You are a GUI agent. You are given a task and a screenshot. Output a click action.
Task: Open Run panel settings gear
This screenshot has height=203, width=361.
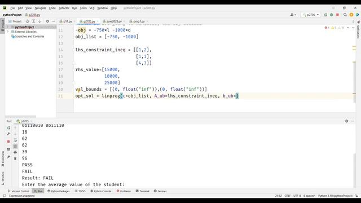pos(346,121)
